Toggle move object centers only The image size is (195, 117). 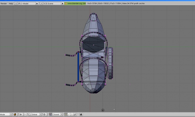tap(25, 114)
